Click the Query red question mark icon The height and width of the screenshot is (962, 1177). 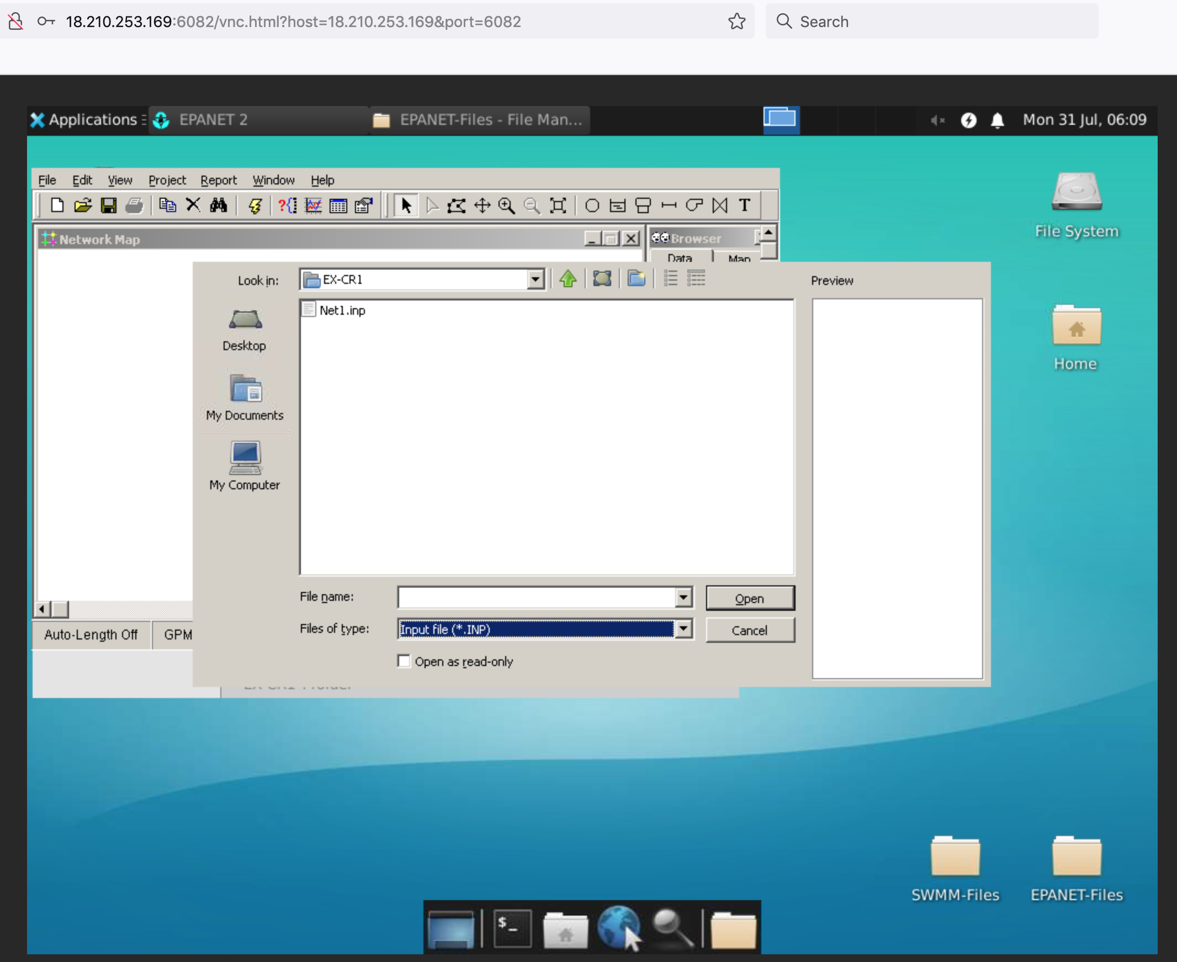tap(287, 205)
